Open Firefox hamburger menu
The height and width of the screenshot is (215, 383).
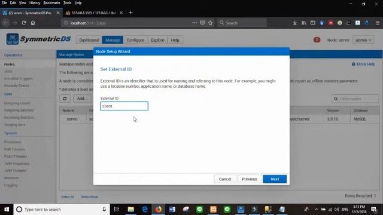378,23
